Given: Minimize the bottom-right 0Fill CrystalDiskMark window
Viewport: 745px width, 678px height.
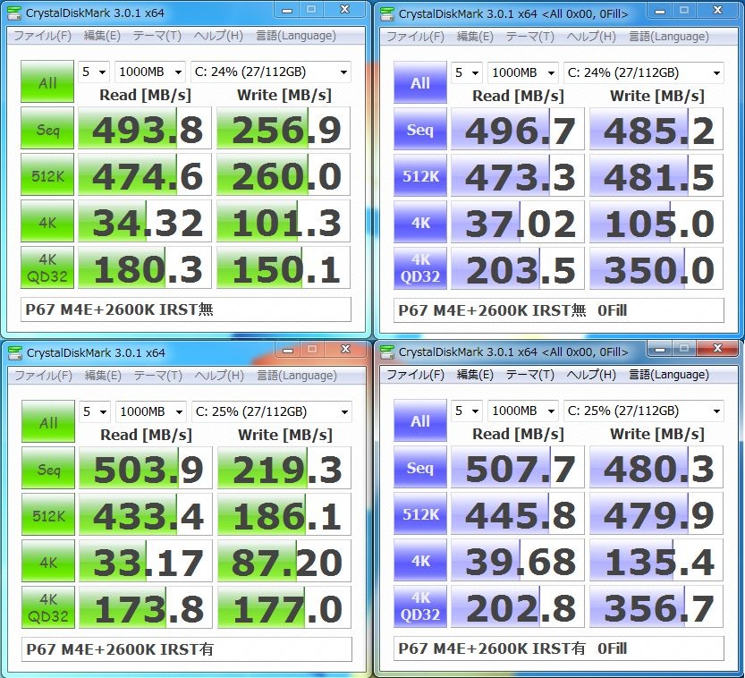Looking at the screenshot, I should coord(659,350).
